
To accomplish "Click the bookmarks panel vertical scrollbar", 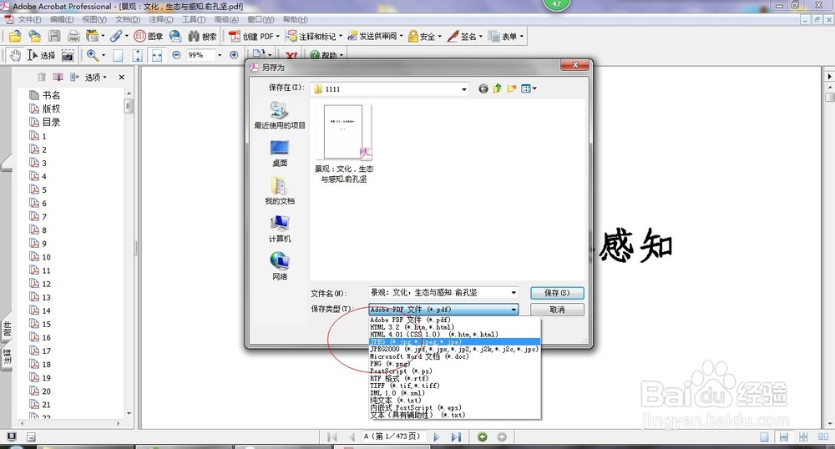I will pyautogui.click(x=129, y=255).
